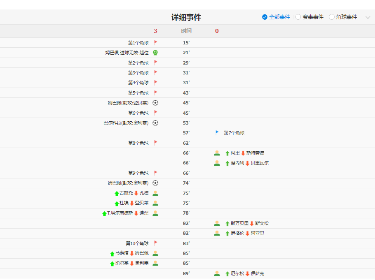Screen dimensions: 375x280
Task: Click the time value 83'
Action: (x=186, y=243)
